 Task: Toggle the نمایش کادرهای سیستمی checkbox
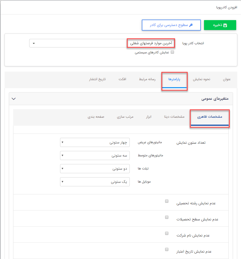[x=172, y=52]
